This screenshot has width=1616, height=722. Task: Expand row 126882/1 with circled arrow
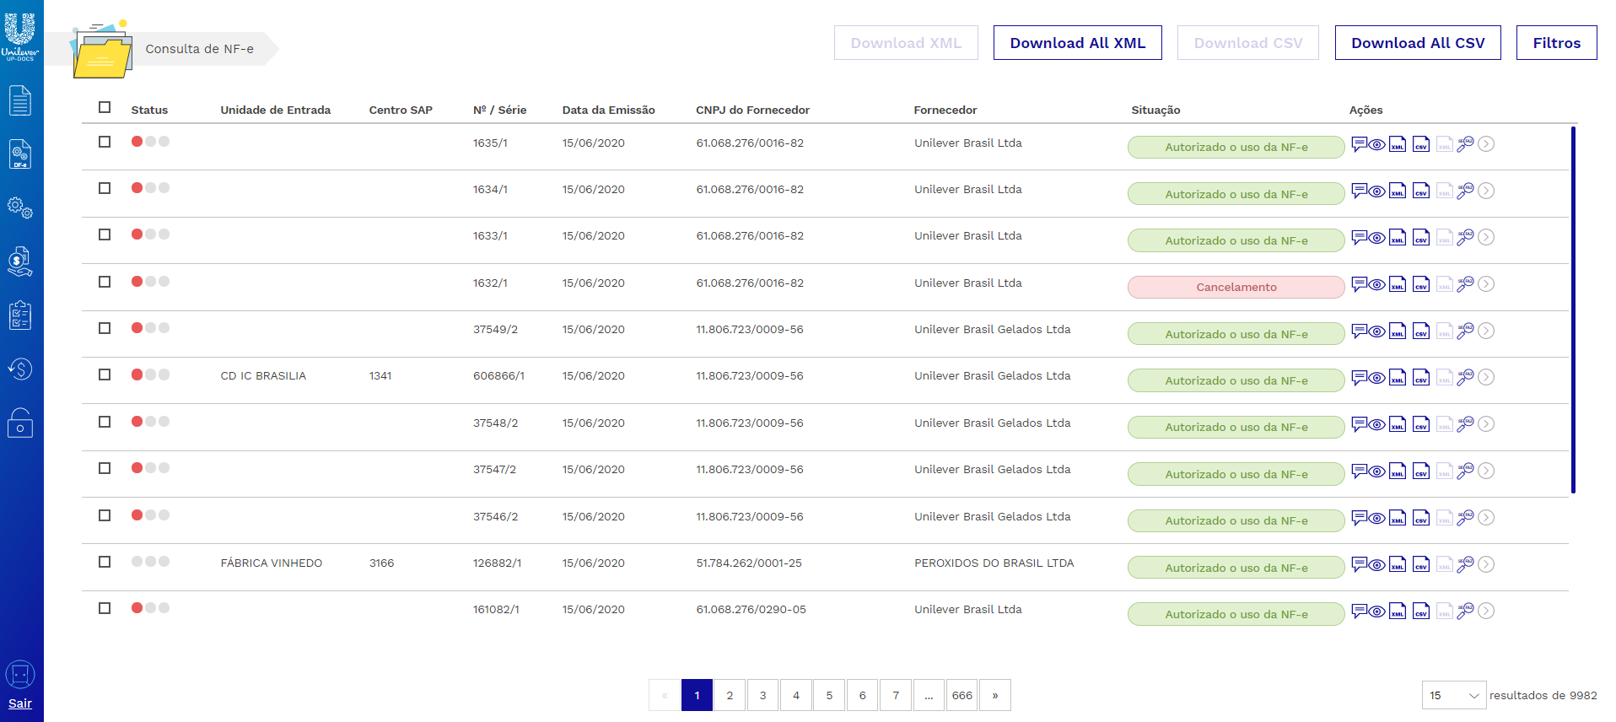tap(1486, 564)
